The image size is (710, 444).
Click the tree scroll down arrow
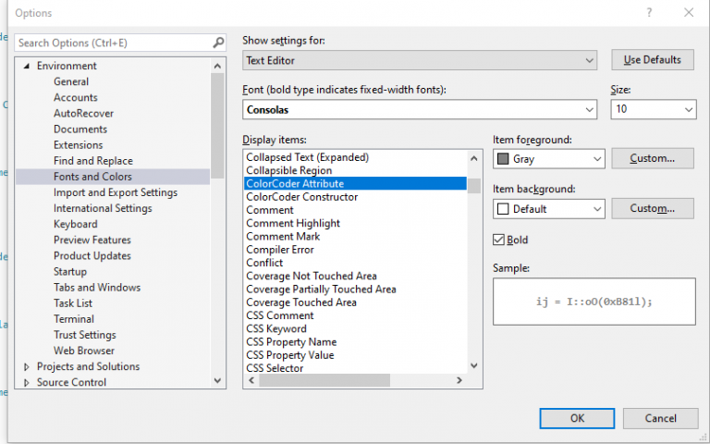click(x=217, y=380)
